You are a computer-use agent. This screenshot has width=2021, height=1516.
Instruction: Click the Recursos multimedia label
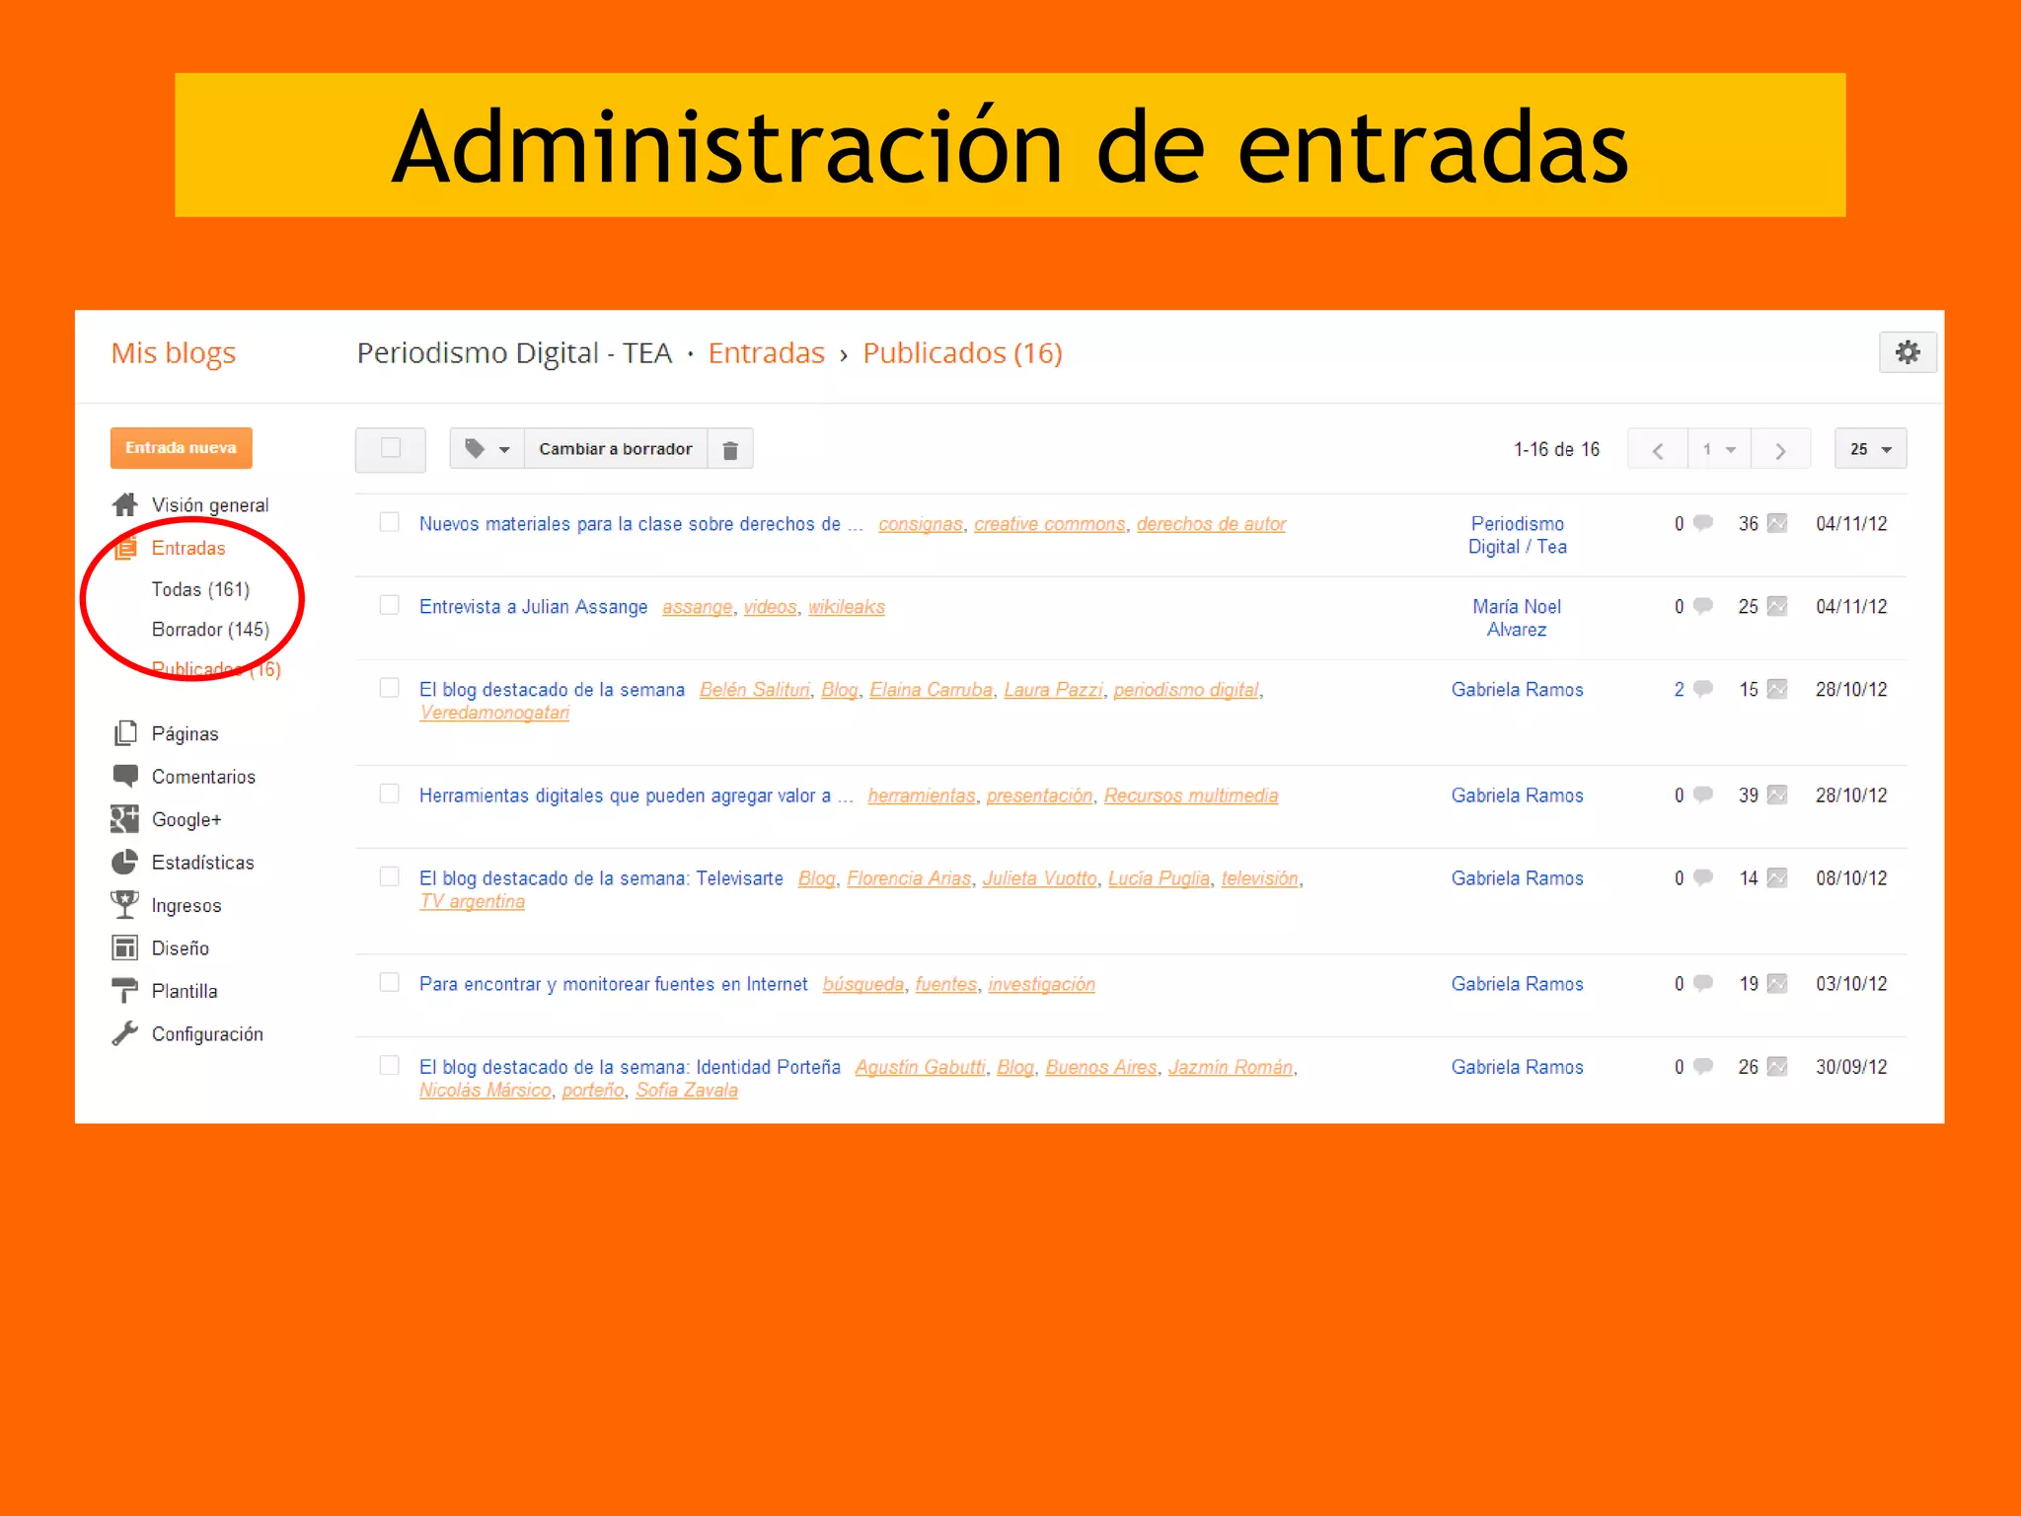pyautogui.click(x=1191, y=796)
